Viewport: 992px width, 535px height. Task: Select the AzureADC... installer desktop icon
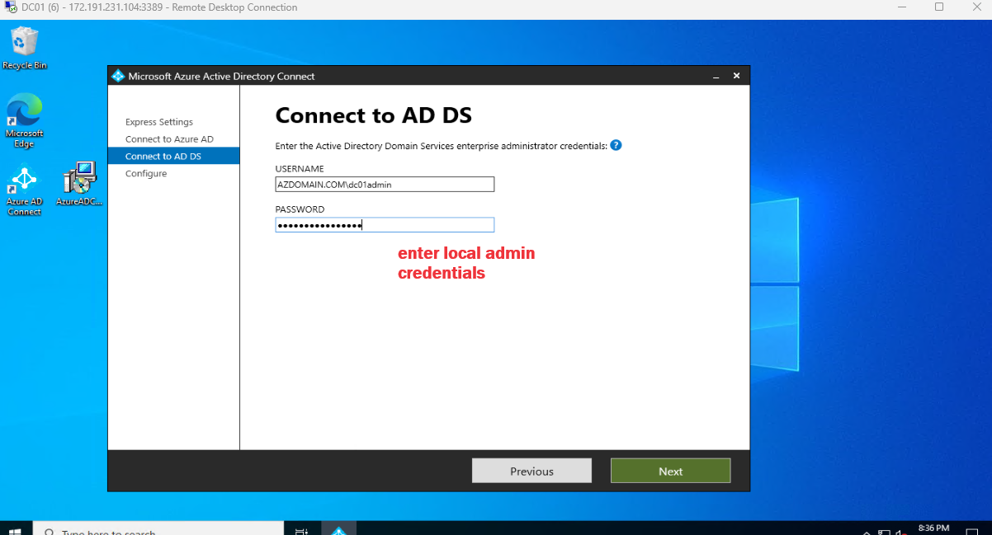pyautogui.click(x=80, y=184)
